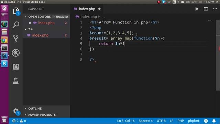Open the system menu gear in top panel
Screen dimensions: 220x124
(217, 2)
